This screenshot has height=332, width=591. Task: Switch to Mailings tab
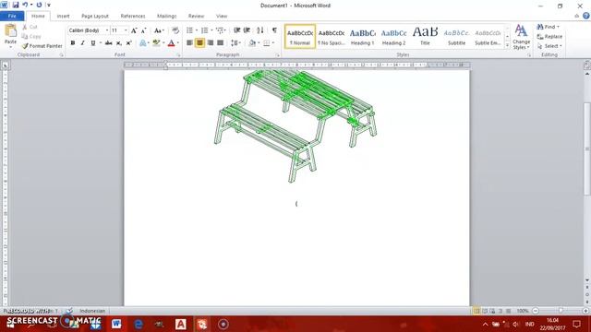[166, 17]
